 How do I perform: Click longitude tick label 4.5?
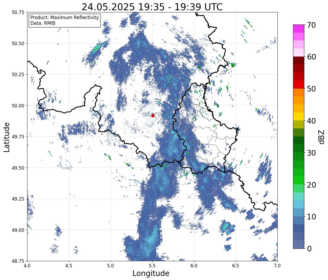tap(69, 265)
